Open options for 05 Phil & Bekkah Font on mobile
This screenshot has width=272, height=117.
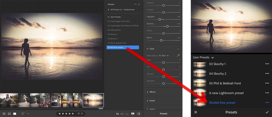click(x=267, y=83)
